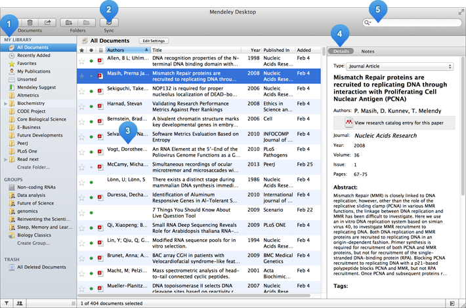The image size is (466, 308).
Task: Click the remove folder toolbar icon
Action: [x=87, y=22]
